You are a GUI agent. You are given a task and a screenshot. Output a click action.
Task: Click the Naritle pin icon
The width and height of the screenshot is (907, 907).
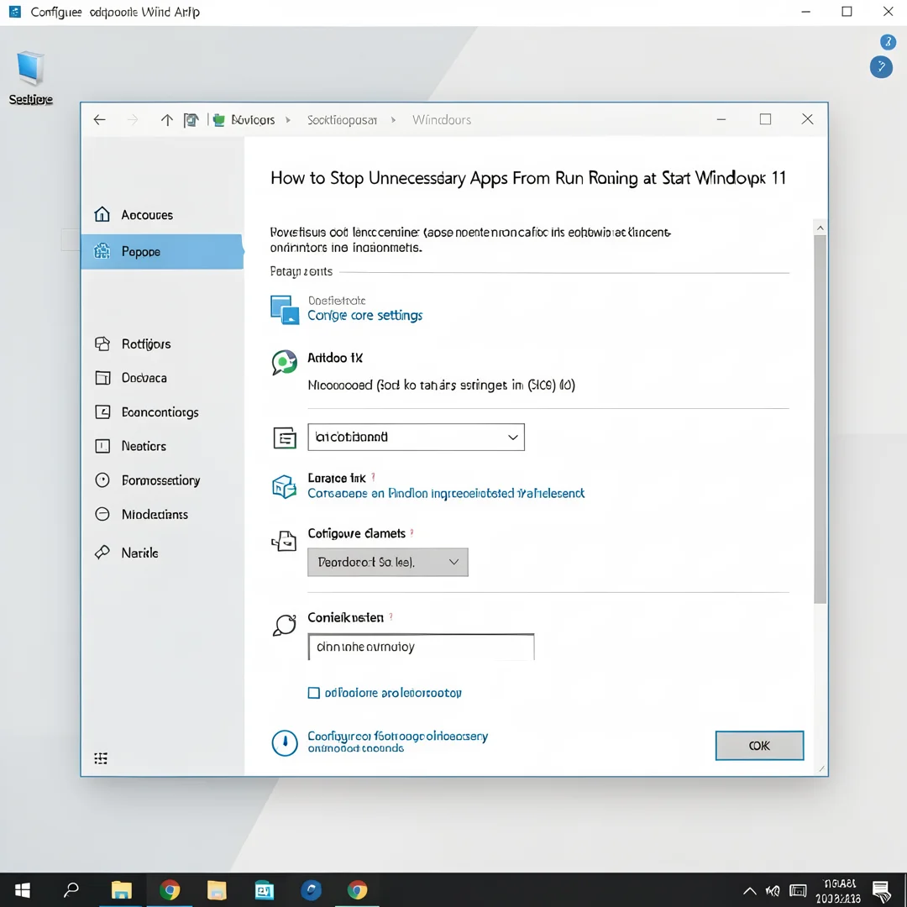click(x=102, y=553)
